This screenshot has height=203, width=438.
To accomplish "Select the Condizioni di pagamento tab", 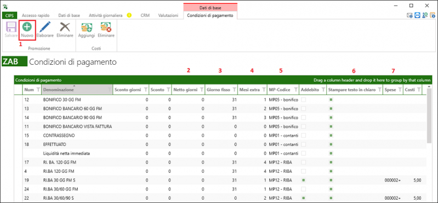I will [x=210, y=15].
